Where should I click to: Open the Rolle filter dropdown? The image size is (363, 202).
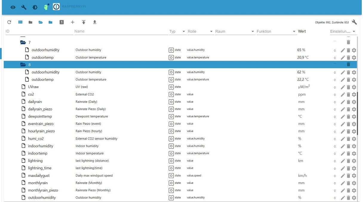(x=201, y=31)
